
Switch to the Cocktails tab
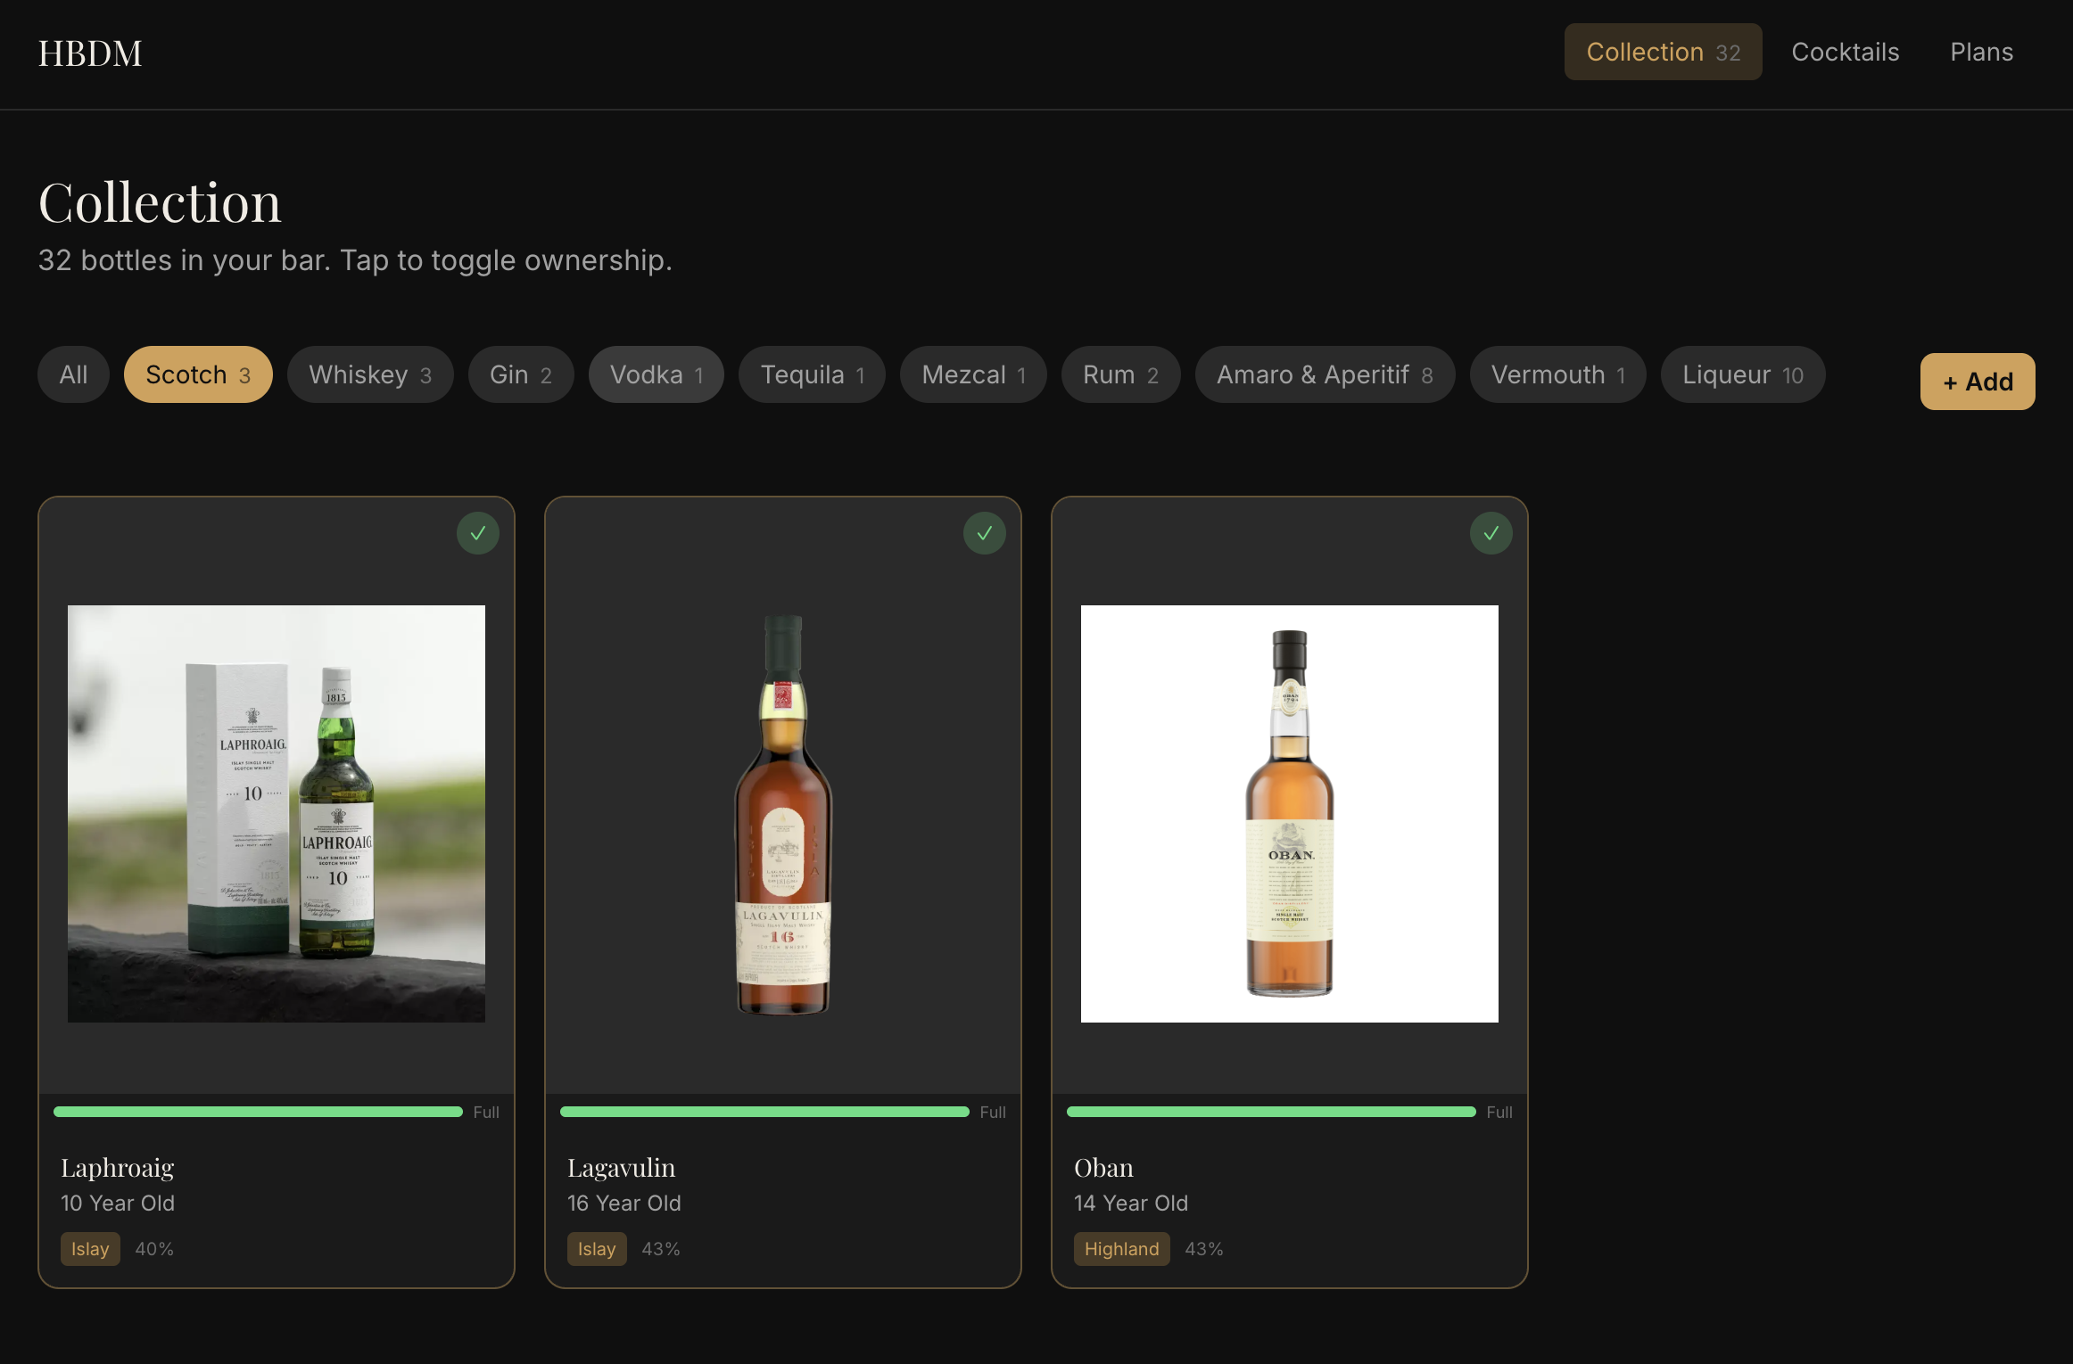tap(1846, 52)
